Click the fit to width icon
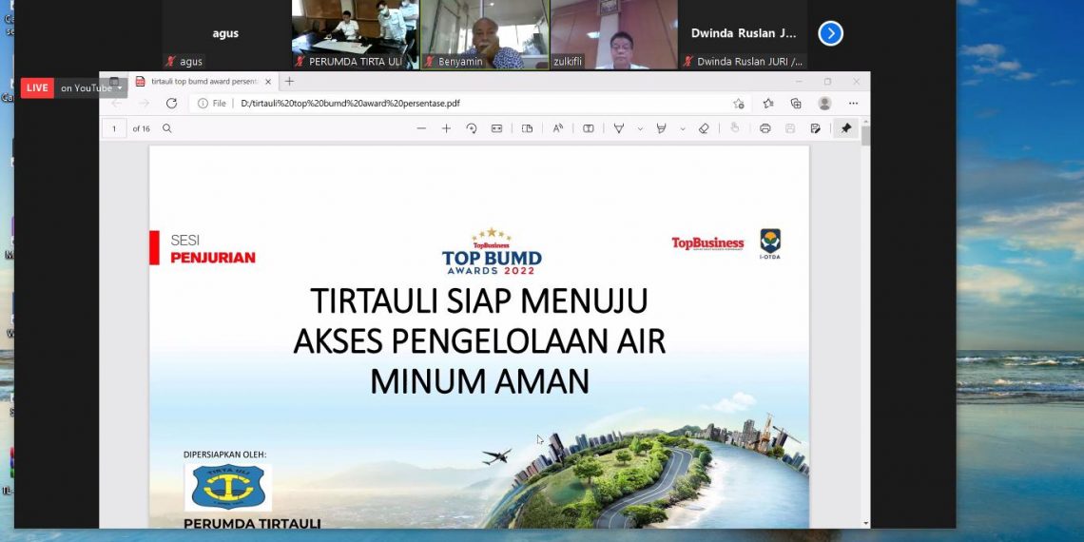The width and height of the screenshot is (1084, 542). [496, 128]
